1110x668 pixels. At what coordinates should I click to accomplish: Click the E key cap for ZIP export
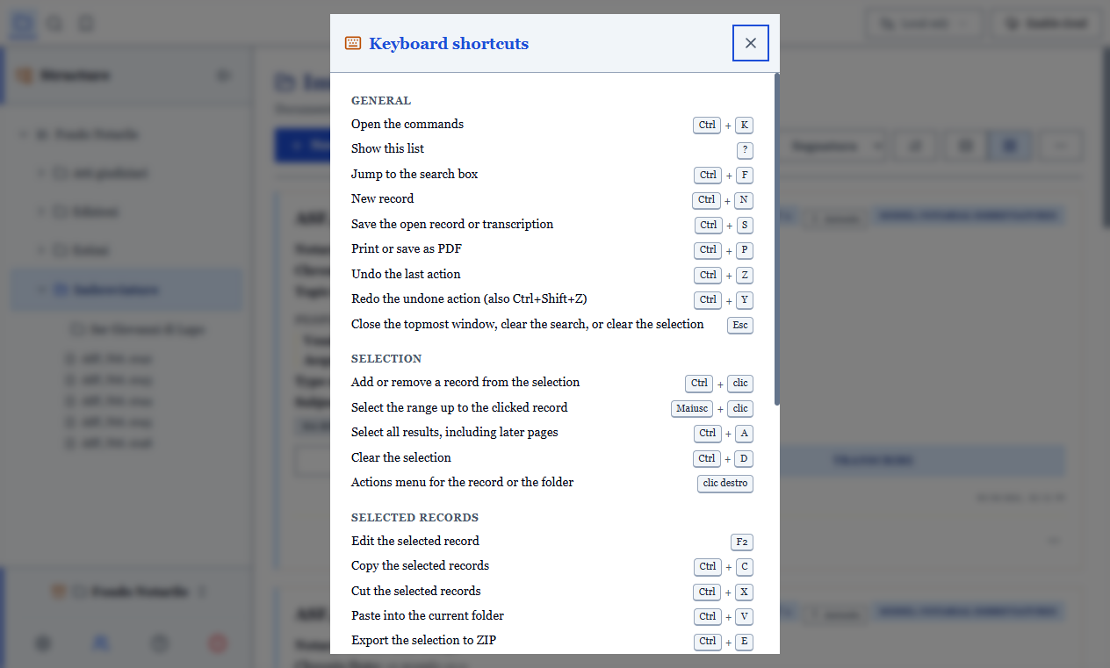point(745,642)
